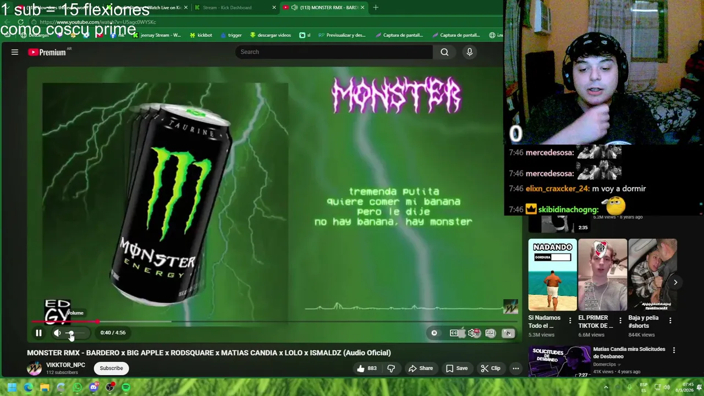
Task: Open the jeersay Stream bookmark
Action: pos(158,35)
